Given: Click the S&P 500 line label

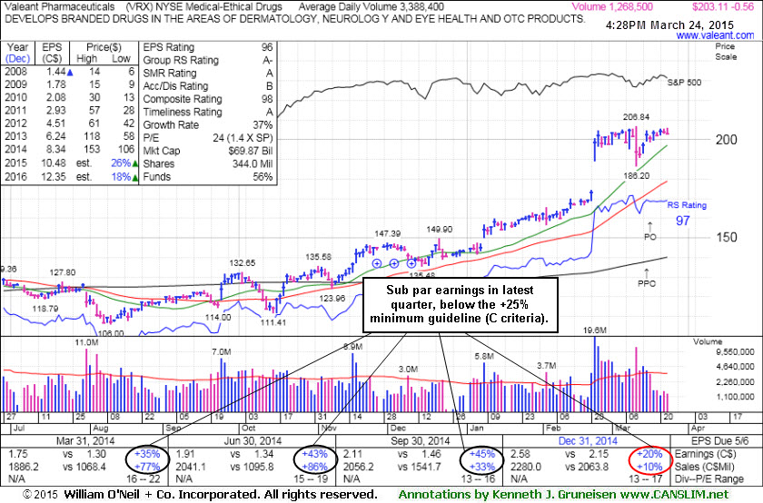Looking at the screenshot, I should tap(684, 83).
